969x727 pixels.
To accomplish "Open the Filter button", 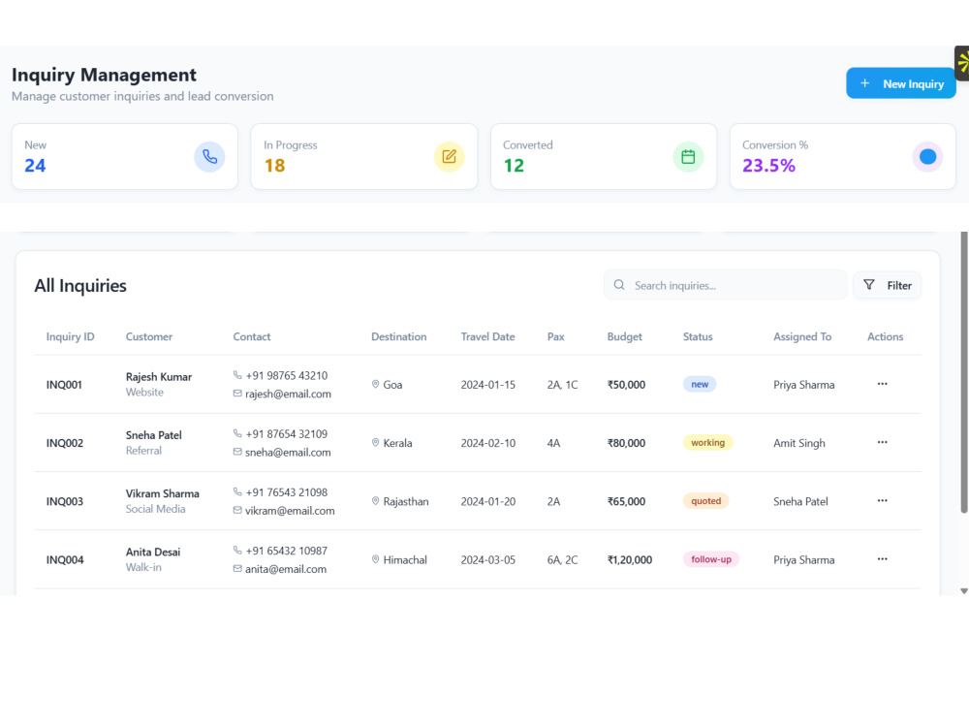I will (887, 285).
